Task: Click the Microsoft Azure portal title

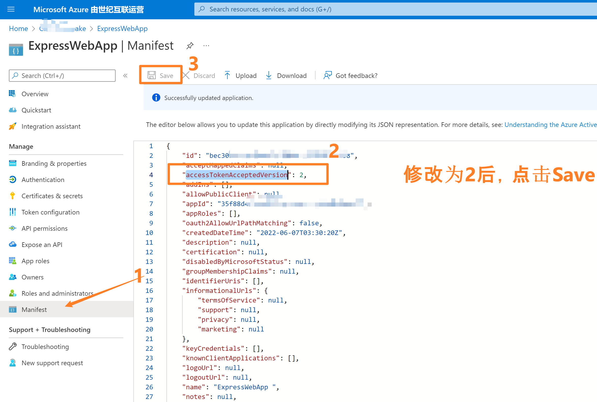Action: 88,9
